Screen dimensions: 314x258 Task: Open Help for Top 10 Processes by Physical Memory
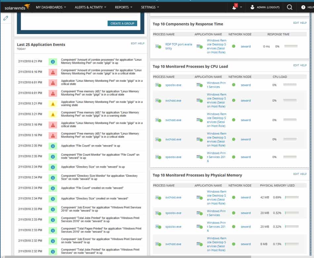point(303,174)
